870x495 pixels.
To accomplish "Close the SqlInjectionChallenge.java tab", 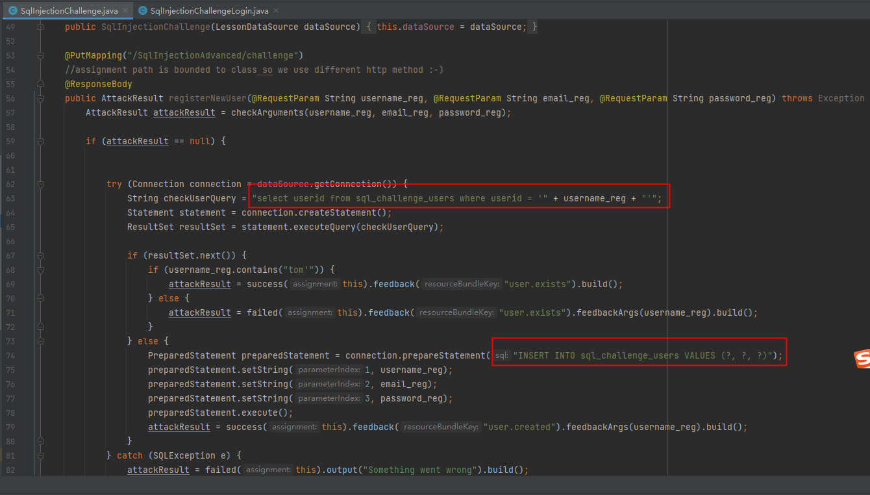I will click(x=125, y=11).
